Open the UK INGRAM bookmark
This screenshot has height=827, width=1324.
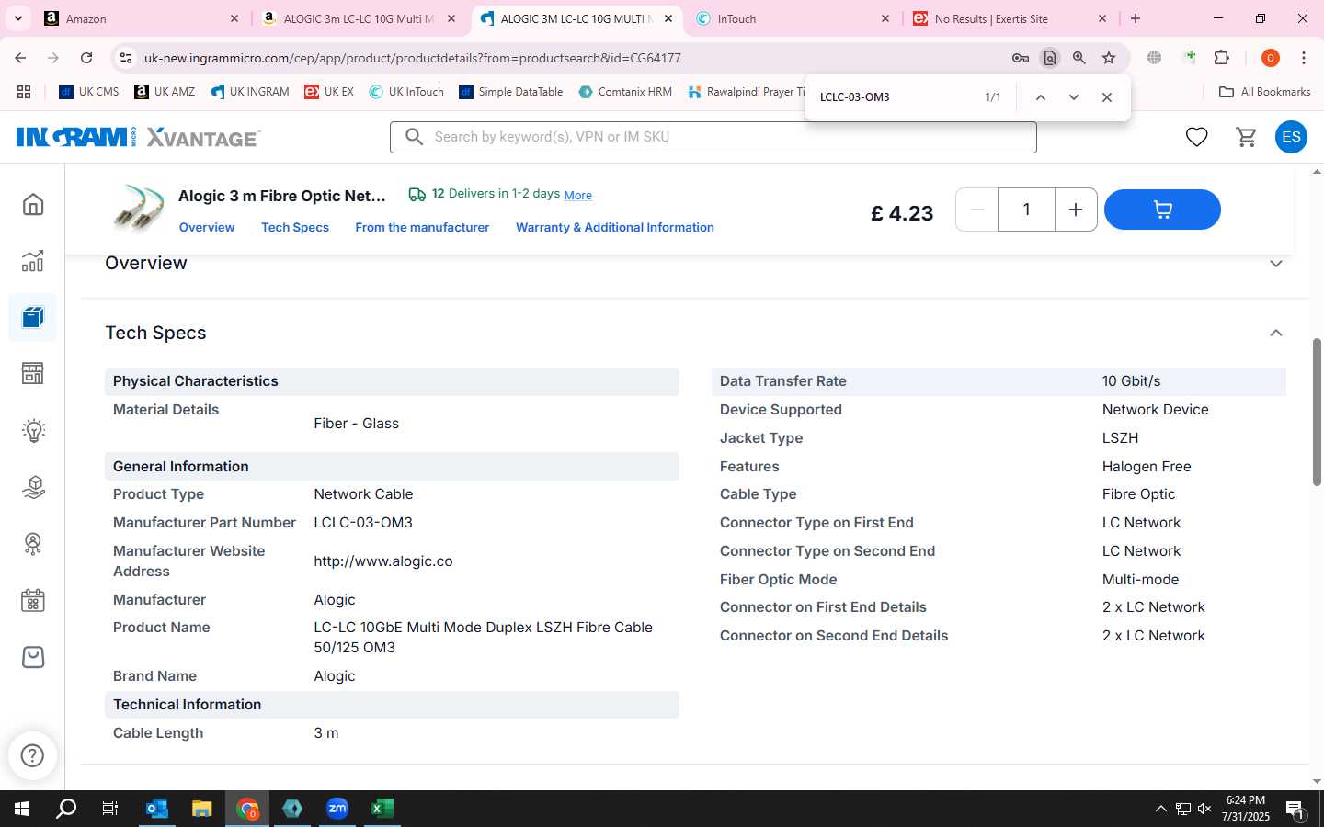tap(249, 92)
